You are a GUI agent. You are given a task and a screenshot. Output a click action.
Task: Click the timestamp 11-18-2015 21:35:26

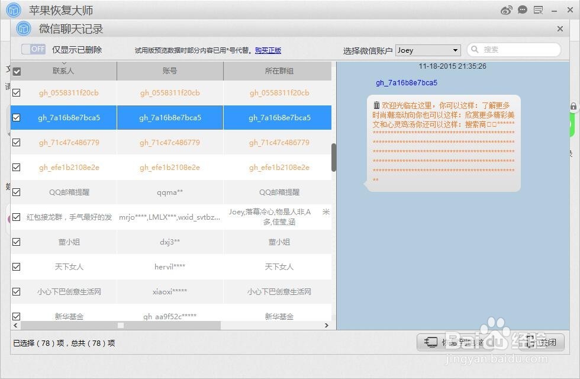click(452, 66)
